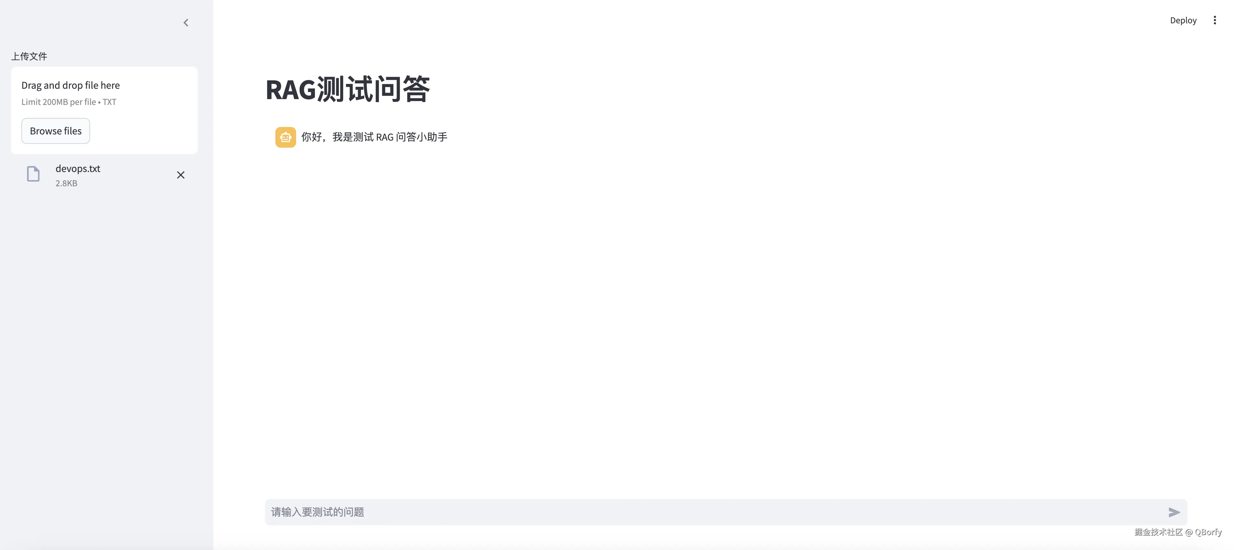
Task: Click the Drag and drop file area
Action: click(x=104, y=110)
